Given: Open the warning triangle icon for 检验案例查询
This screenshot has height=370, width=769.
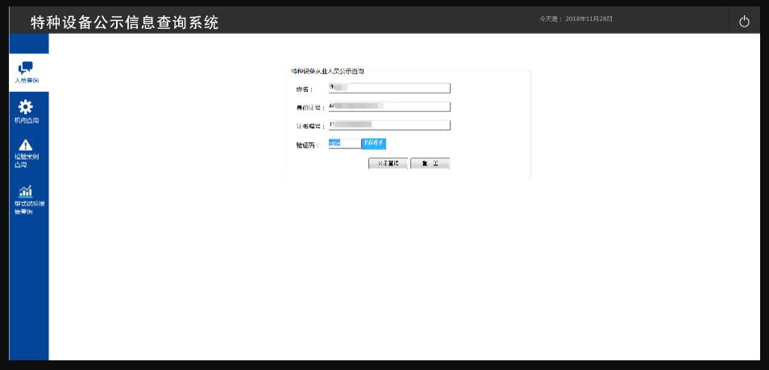Looking at the screenshot, I should click(x=26, y=145).
